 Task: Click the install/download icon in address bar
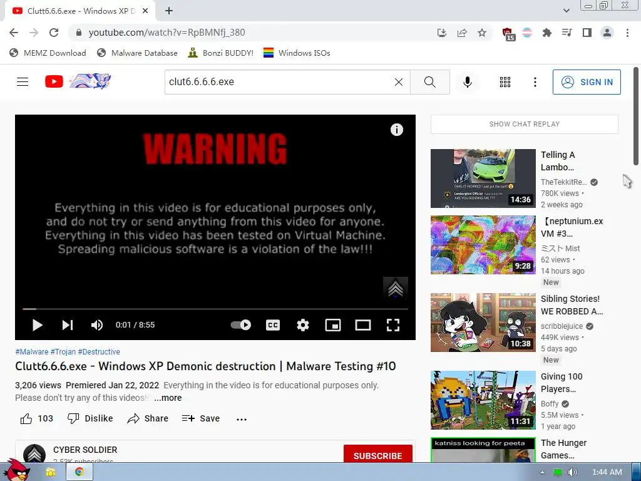click(442, 33)
